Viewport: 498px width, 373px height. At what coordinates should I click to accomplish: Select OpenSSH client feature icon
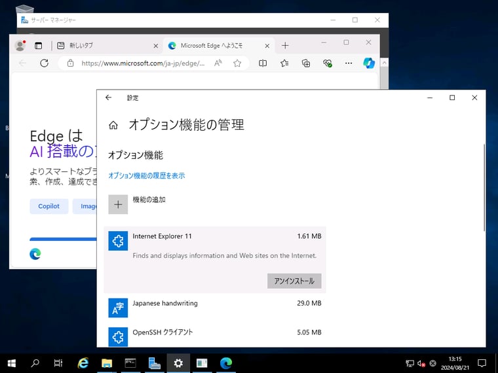click(118, 337)
